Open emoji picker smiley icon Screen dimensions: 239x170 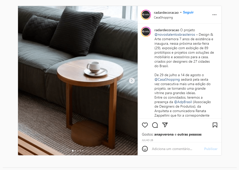click(145, 149)
